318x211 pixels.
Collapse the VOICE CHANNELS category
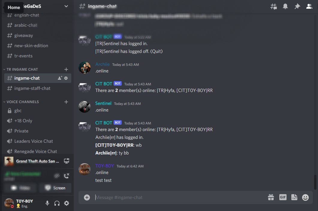[x=21, y=102]
